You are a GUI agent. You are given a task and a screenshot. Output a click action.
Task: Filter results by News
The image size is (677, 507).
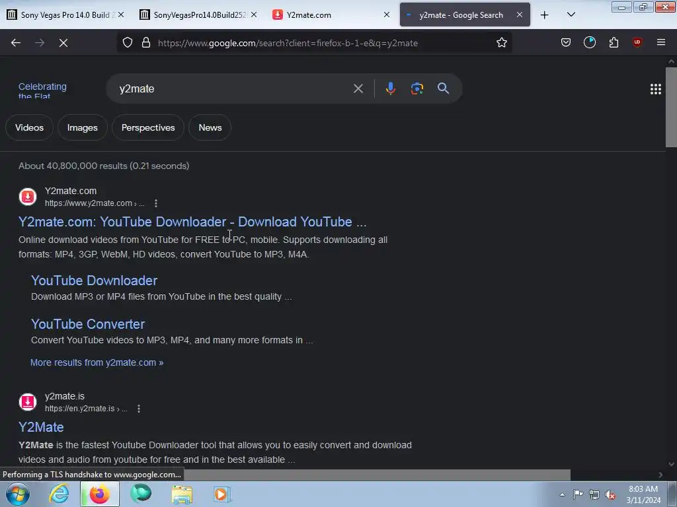click(x=210, y=127)
